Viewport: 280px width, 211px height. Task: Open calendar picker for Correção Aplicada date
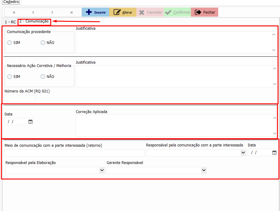(x=30, y=122)
